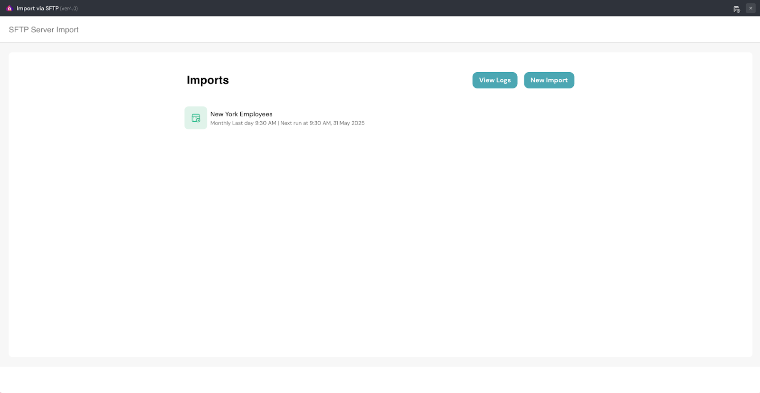
Task: Click the word SFTP in the title bar
Action: (x=52, y=9)
